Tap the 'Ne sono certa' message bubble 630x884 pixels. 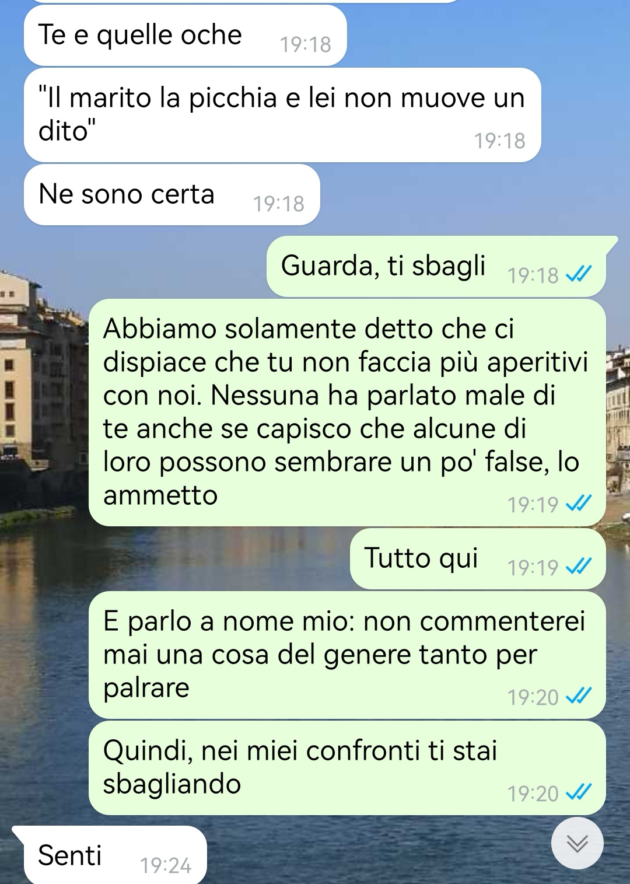(171, 194)
